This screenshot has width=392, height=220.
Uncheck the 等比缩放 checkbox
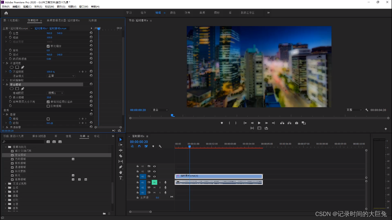(48, 46)
